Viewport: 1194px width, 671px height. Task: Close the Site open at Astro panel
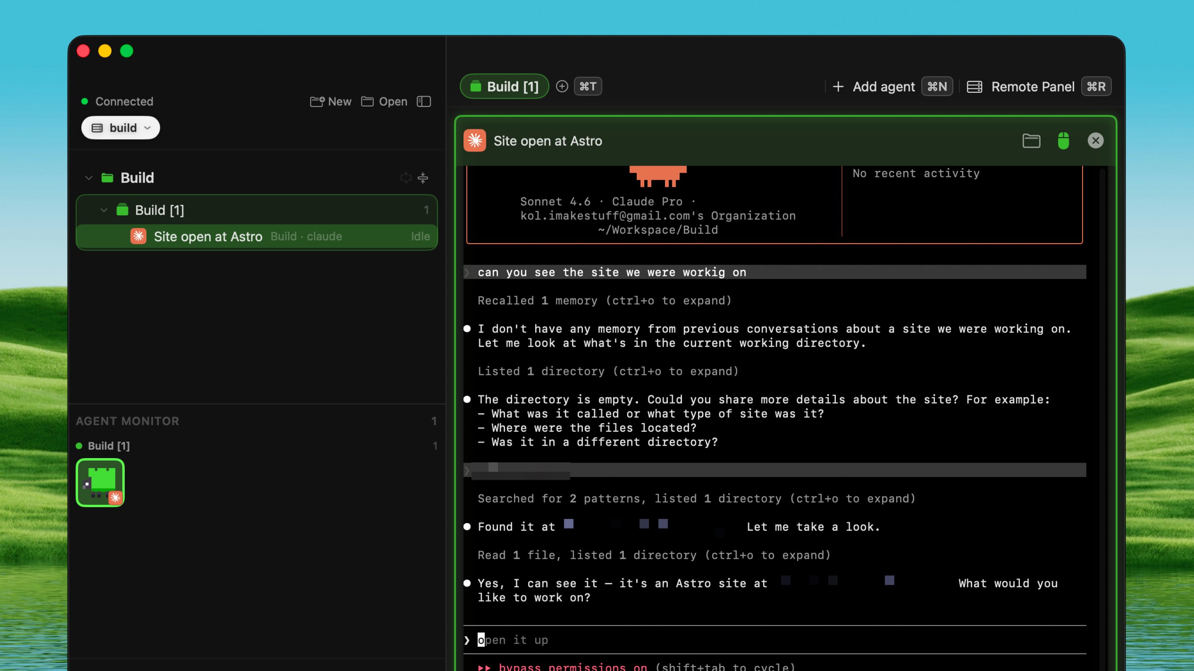(x=1096, y=141)
